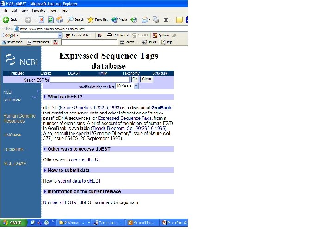Refresh the page using the green arrows icon
This screenshot has width=333, height=249.
51,20
